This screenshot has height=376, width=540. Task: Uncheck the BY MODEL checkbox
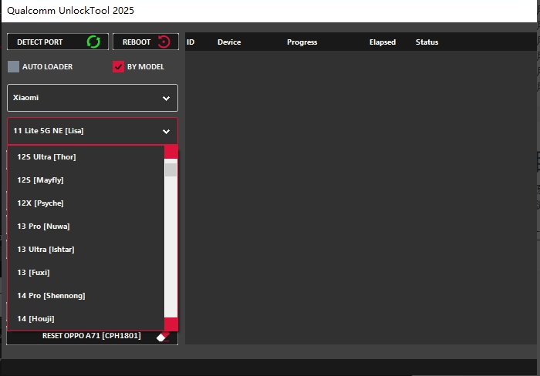pos(118,67)
